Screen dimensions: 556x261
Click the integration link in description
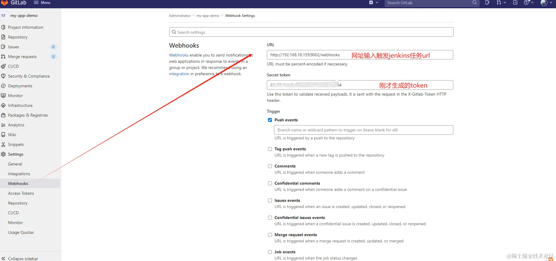[179, 74]
